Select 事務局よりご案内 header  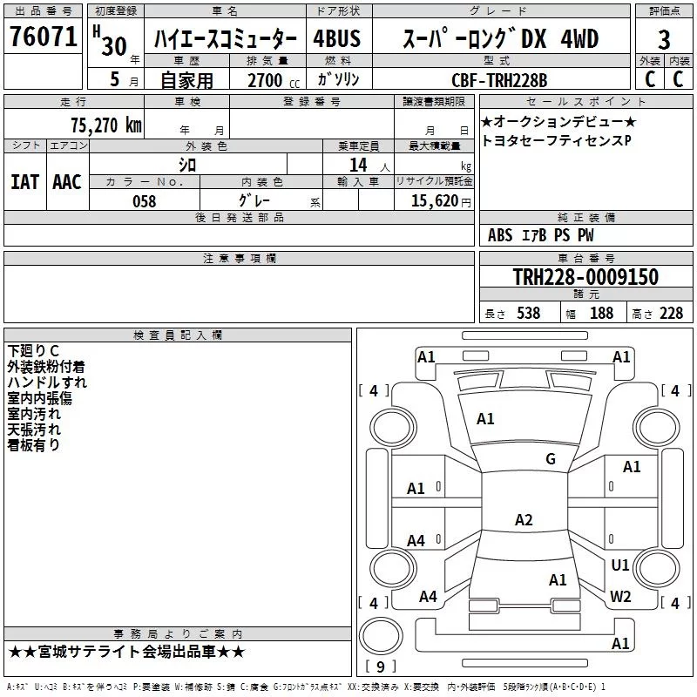coord(178,634)
